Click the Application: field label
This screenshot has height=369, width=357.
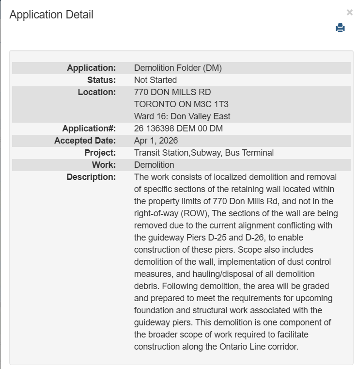[92, 68]
